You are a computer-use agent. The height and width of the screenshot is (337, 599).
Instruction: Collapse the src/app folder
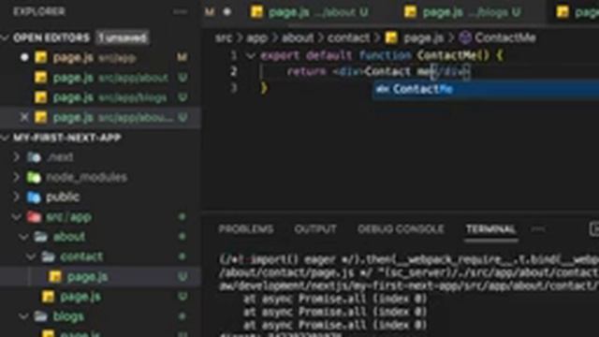pos(17,216)
